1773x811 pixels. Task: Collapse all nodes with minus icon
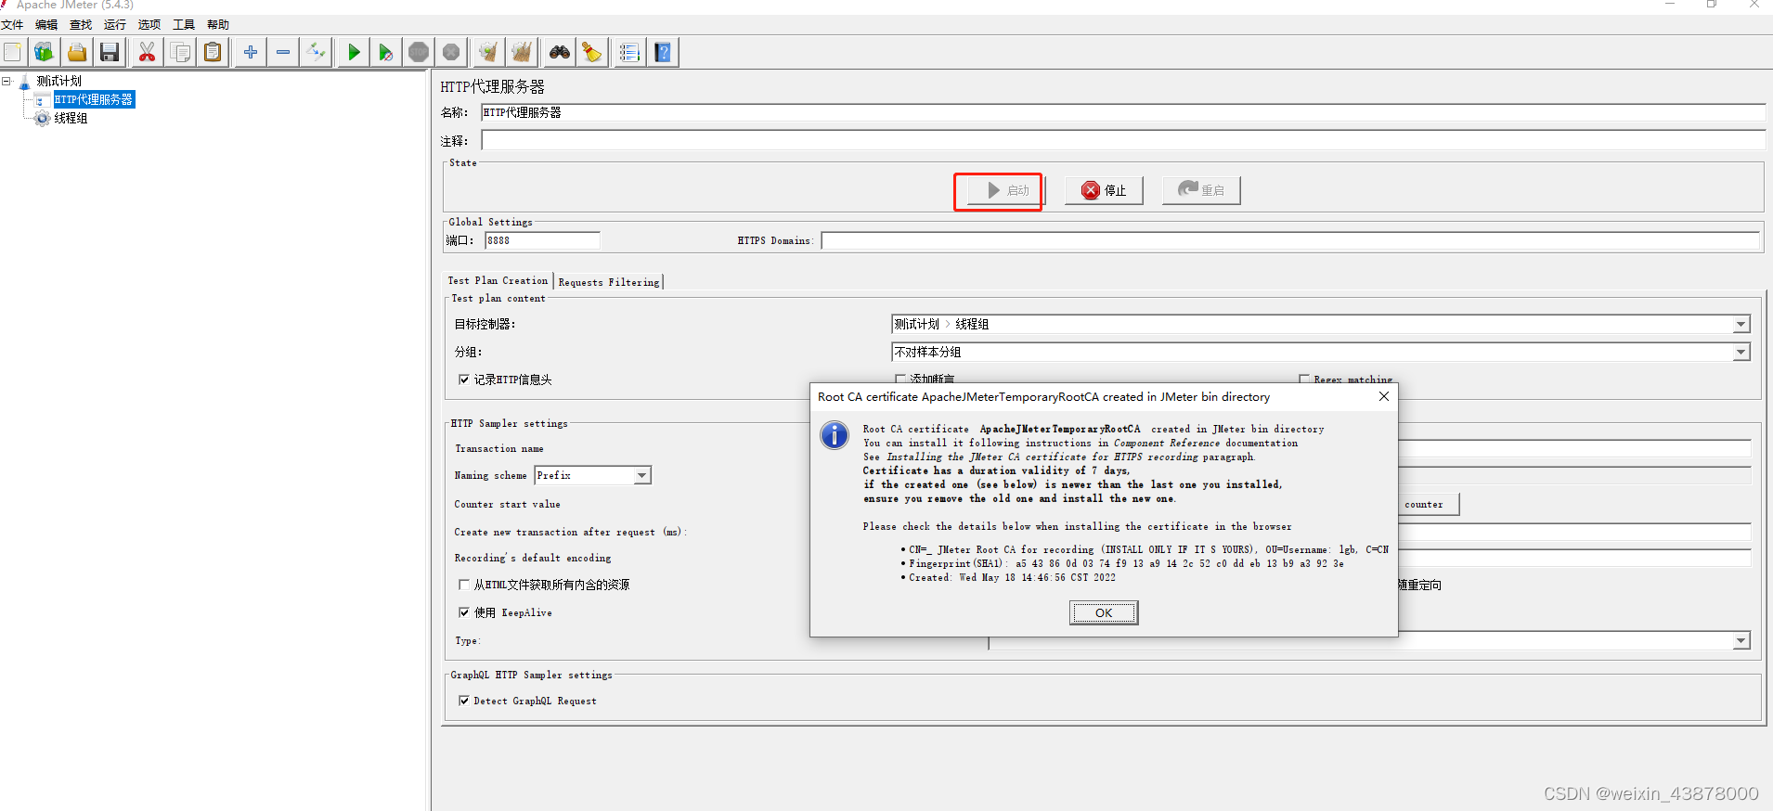[x=283, y=52]
